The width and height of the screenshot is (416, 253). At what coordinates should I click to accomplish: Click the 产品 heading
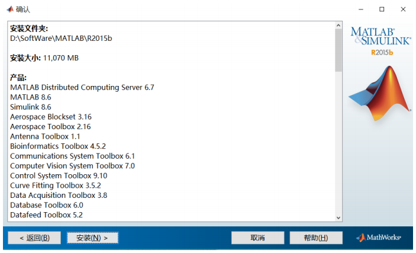18,78
